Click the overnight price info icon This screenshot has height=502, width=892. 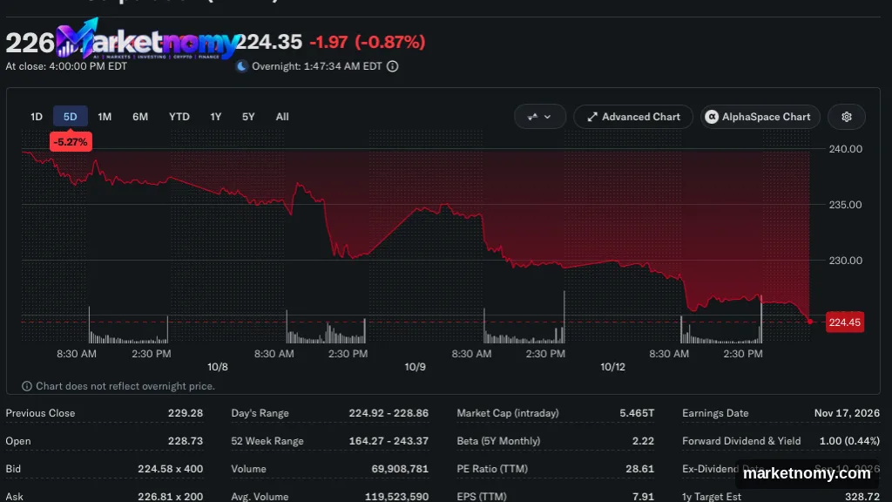pyautogui.click(x=393, y=66)
